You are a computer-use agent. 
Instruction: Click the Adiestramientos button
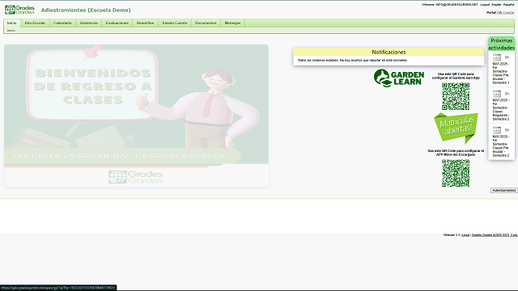click(503, 191)
